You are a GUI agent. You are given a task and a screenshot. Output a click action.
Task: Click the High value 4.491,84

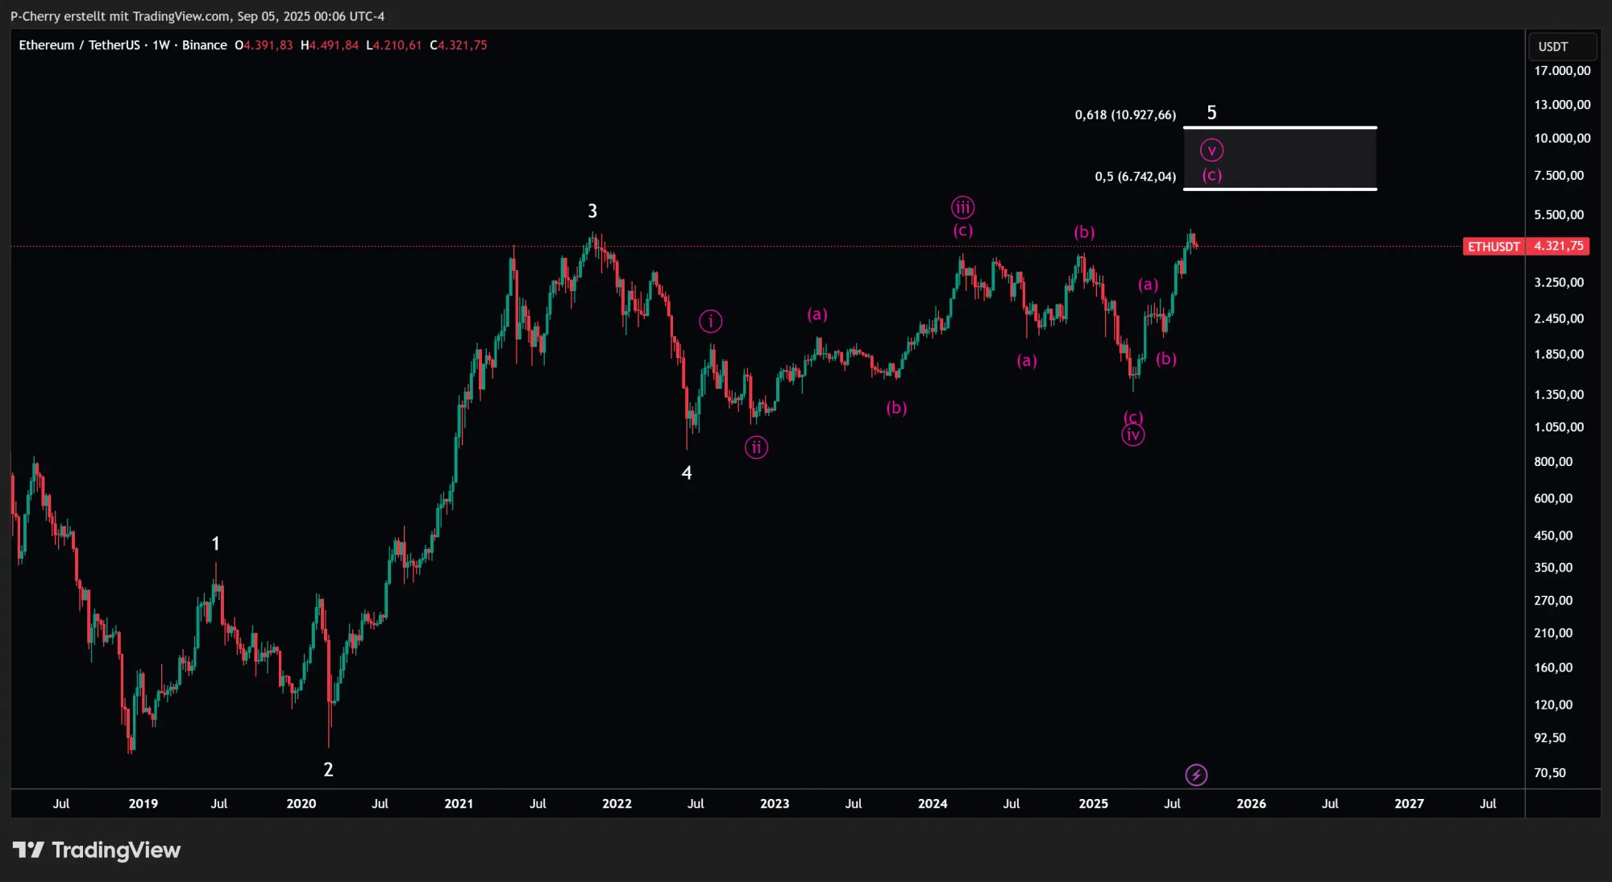tap(334, 45)
